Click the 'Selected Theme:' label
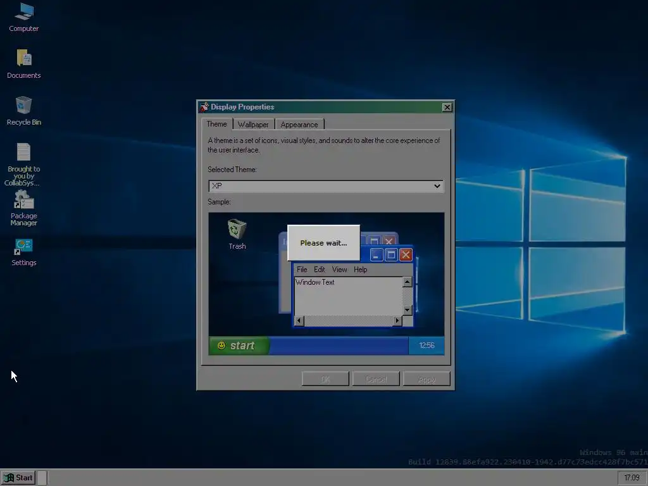The height and width of the screenshot is (486, 648). [232, 170]
